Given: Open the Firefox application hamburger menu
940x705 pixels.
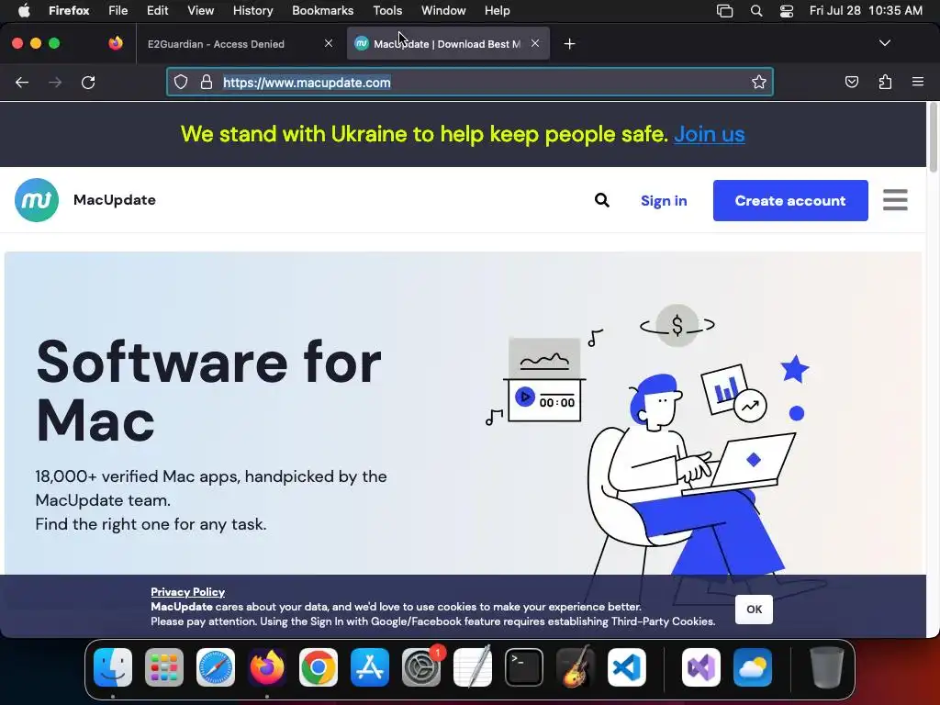Looking at the screenshot, I should (x=917, y=82).
